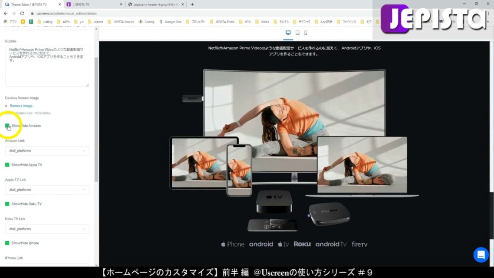Click the site lock icon in address bar
Screen dimensions: 494x278
click(32, 13)
